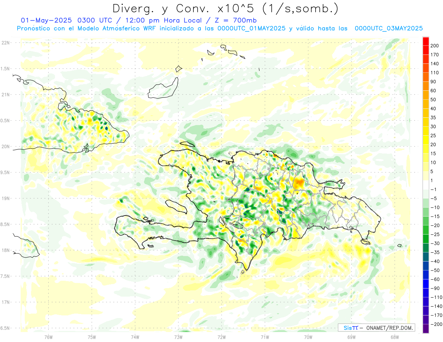
Task: Click the '73W' longitude axis label
Action: pos(178,336)
